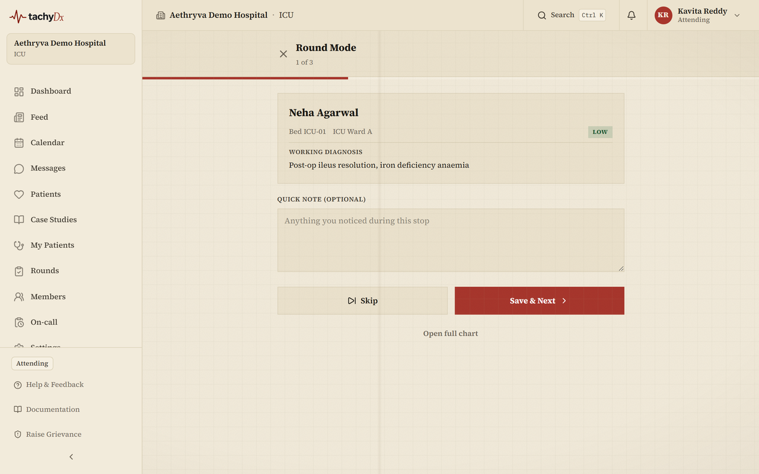Image resolution: width=759 pixels, height=474 pixels.
Task: Click the Rounds clipboard icon
Action: (19, 271)
